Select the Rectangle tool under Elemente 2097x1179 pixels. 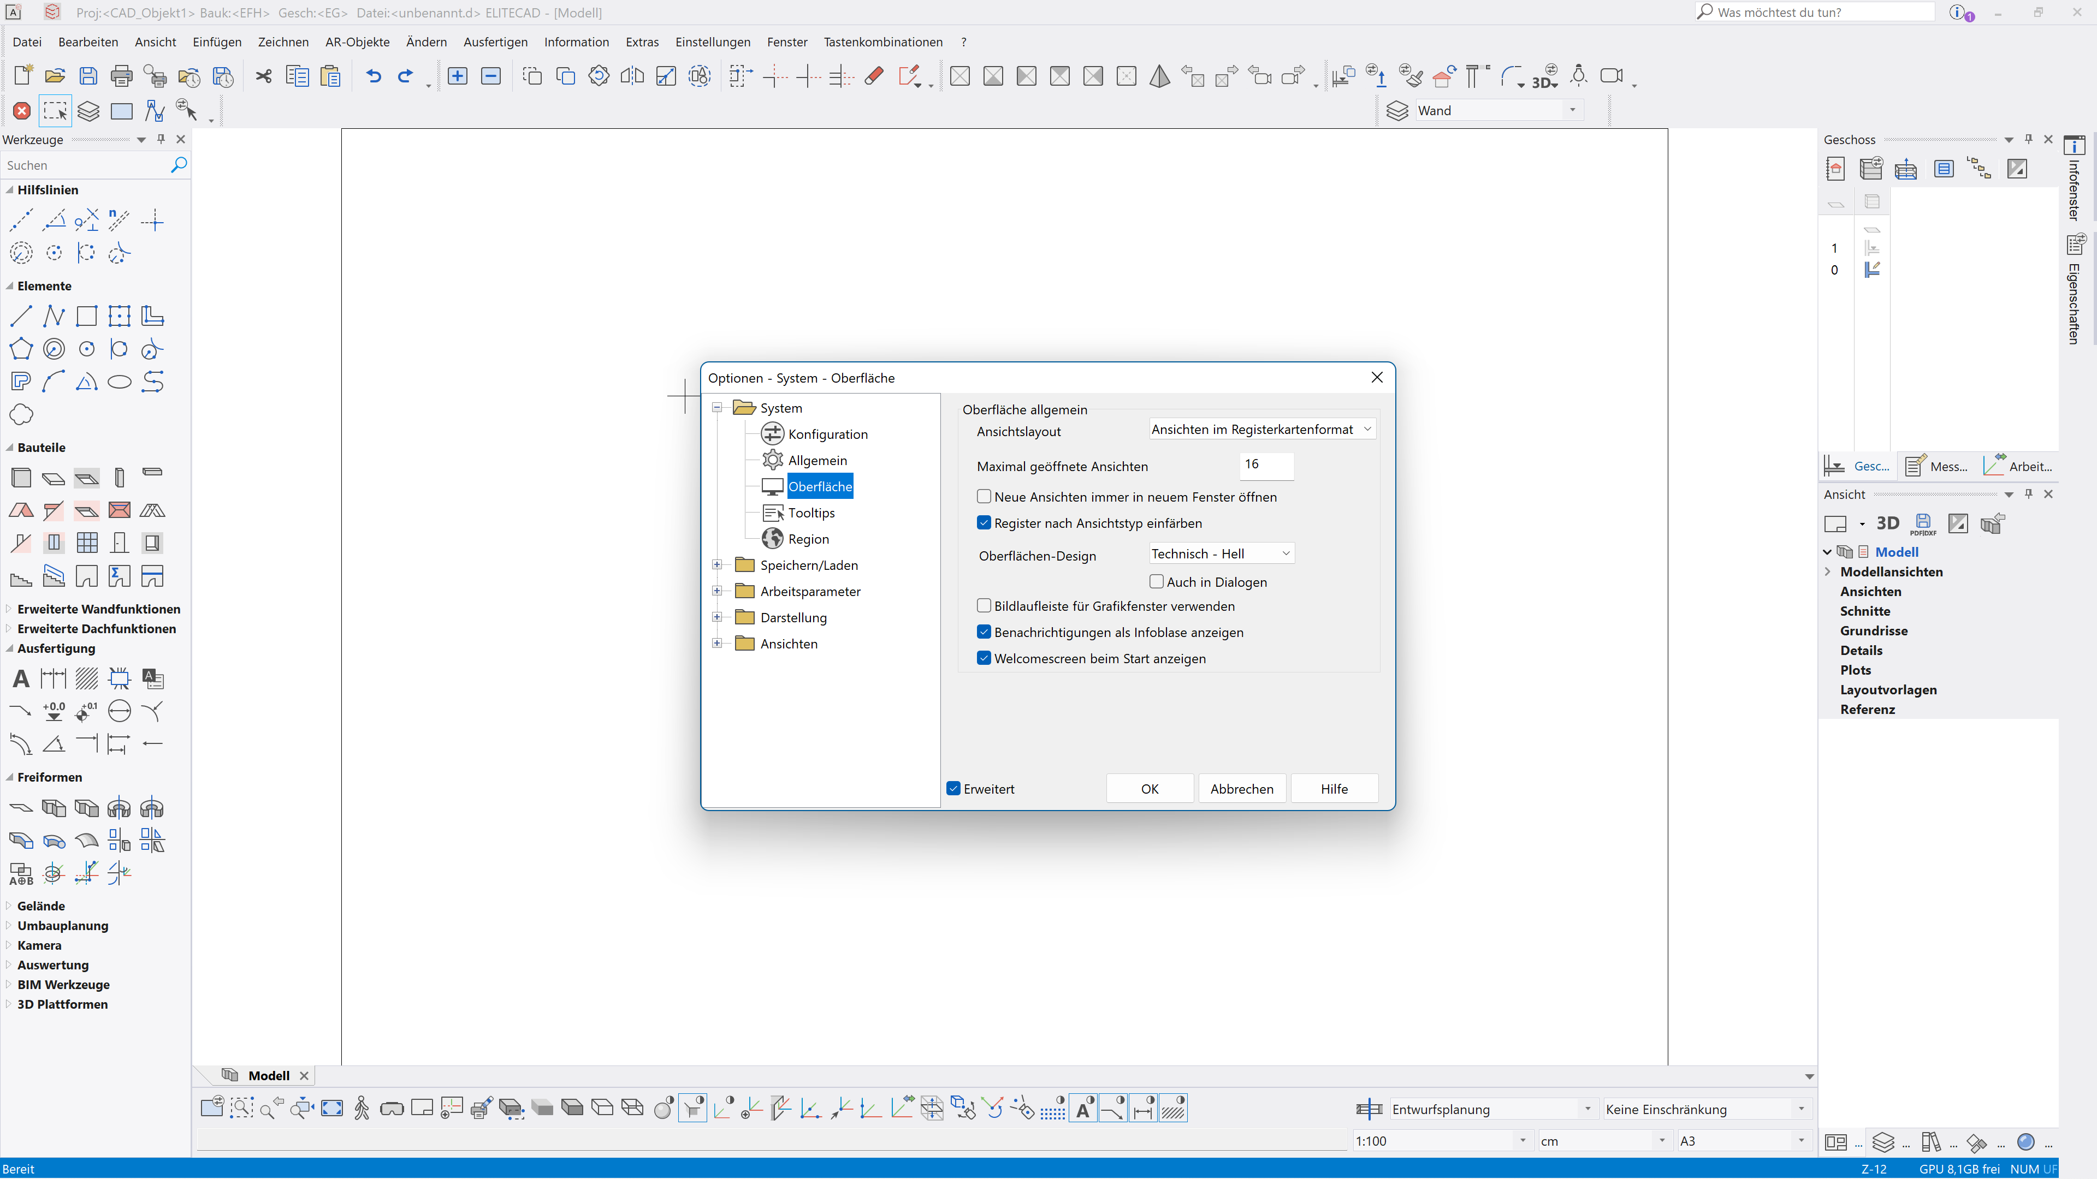(86, 315)
